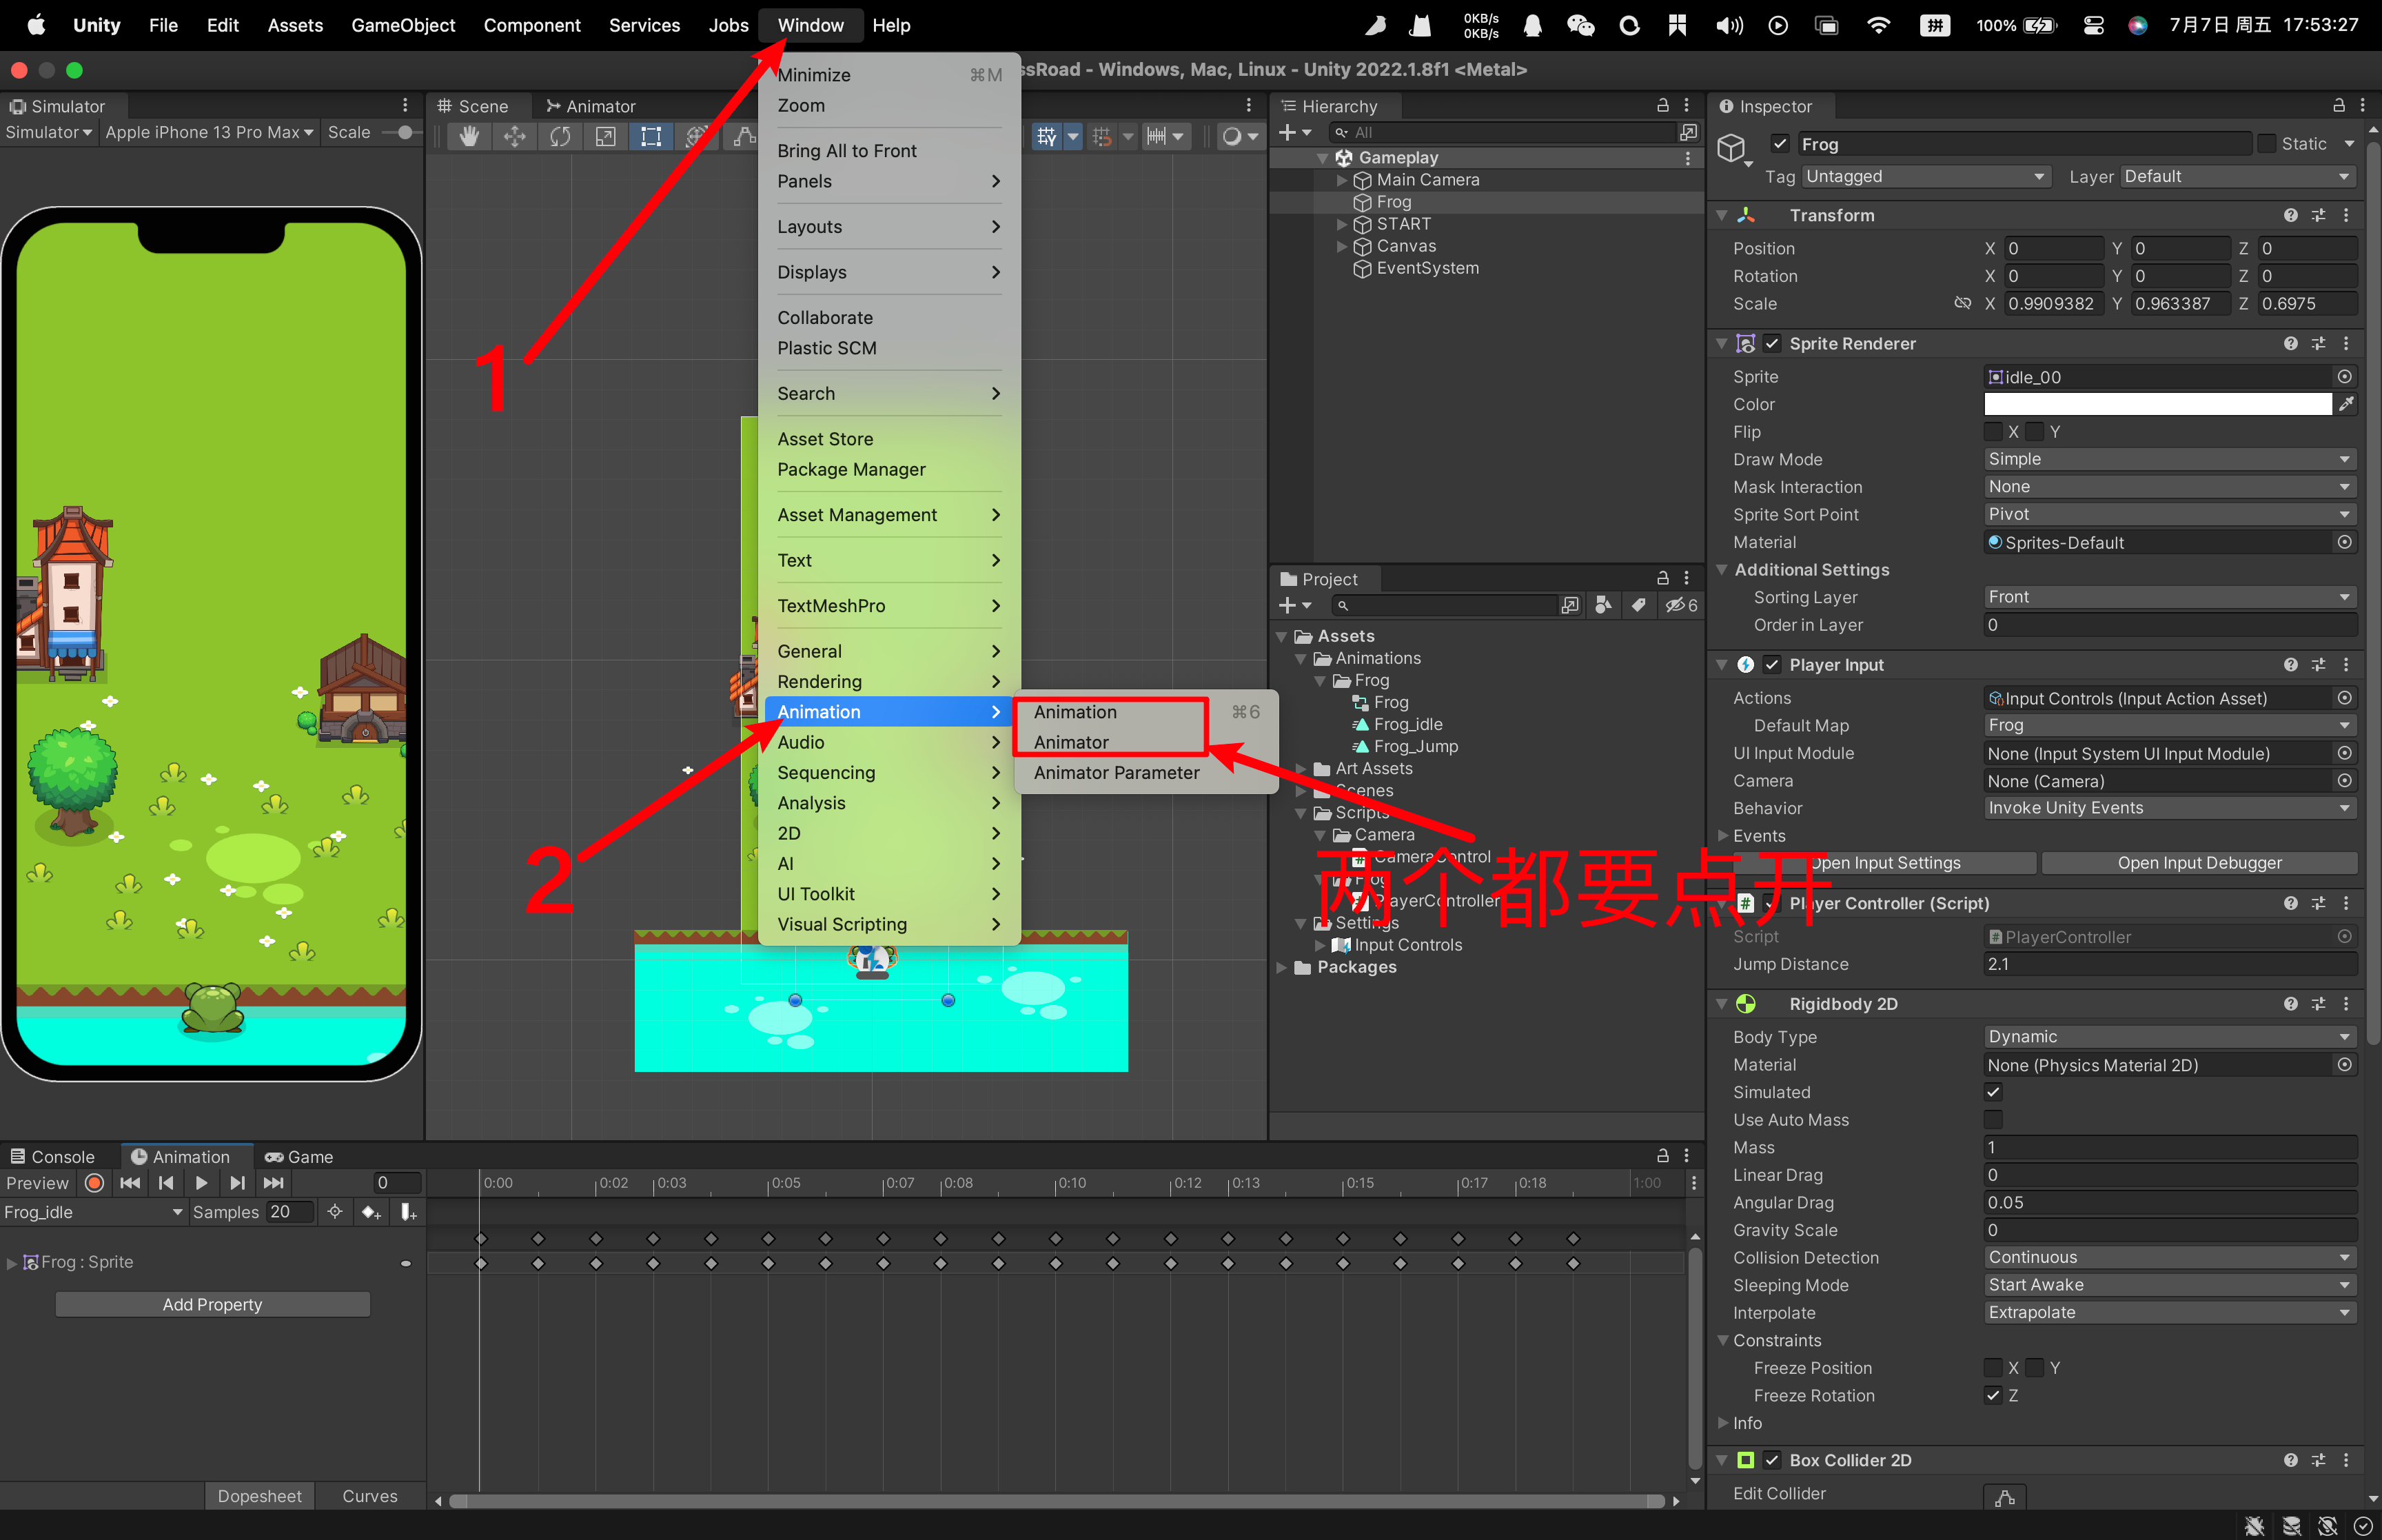2382x1540 pixels.
Task: Open the Sprite Renderer Color swatch
Action: tap(2157, 404)
